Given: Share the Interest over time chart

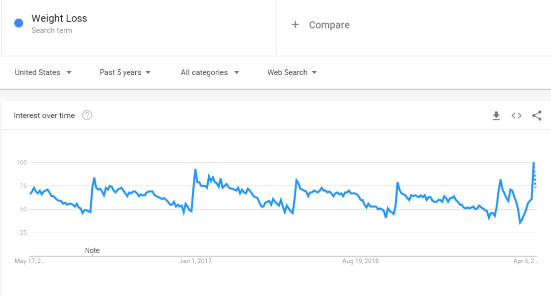Looking at the screenshot, I should (537, 116).
